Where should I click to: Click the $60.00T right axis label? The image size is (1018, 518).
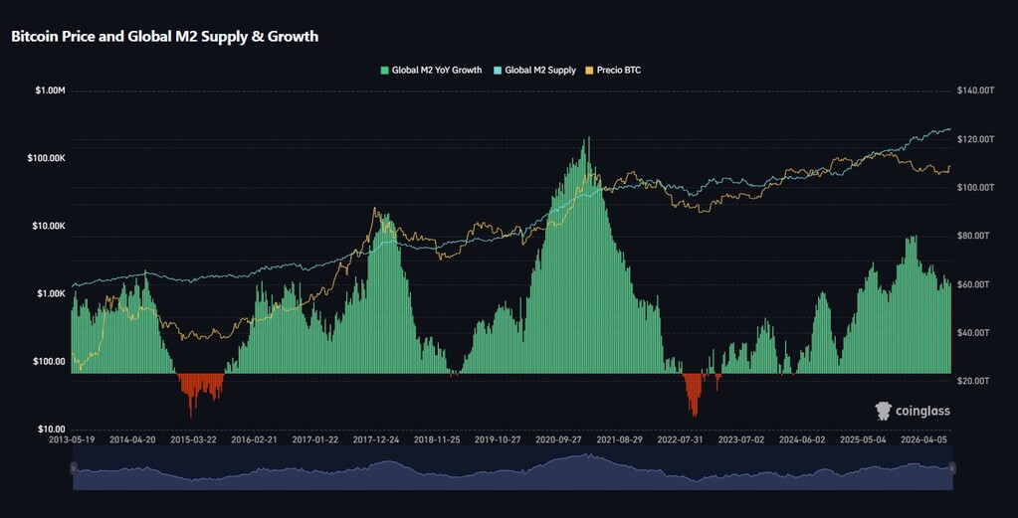[x=974, y=284]
